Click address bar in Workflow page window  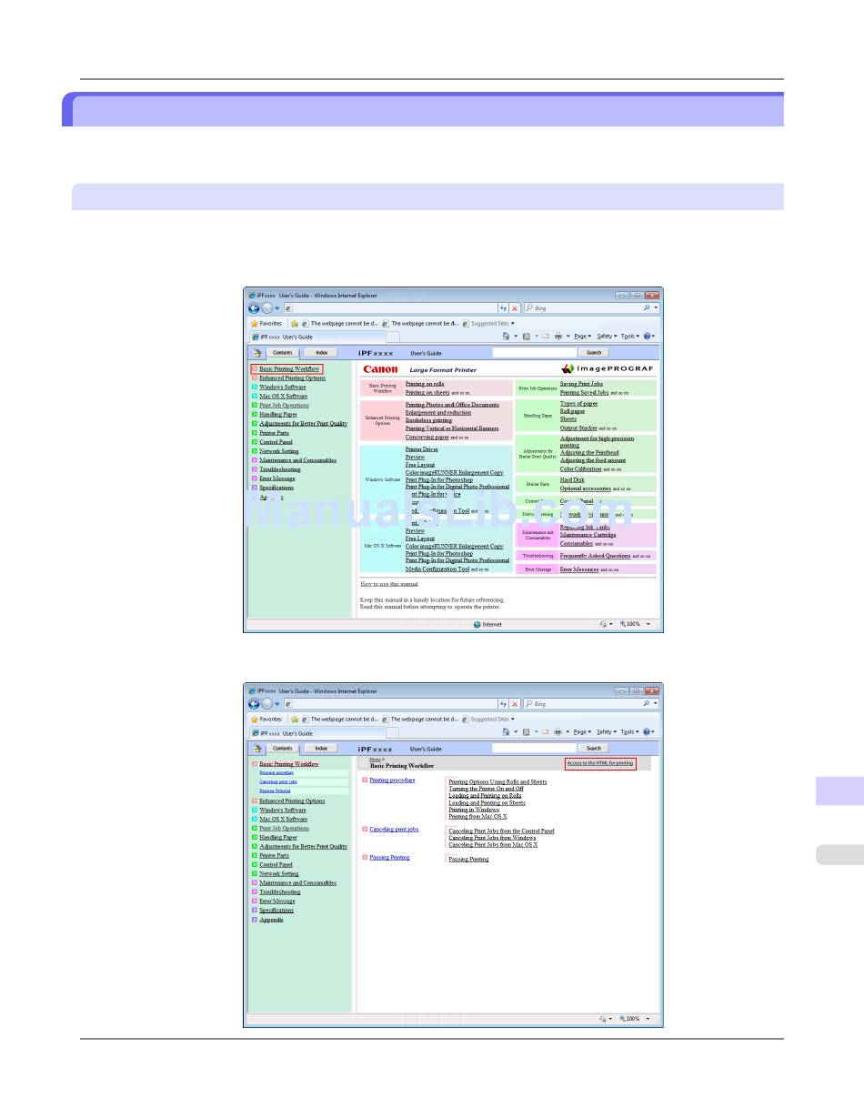pyautogui.click(x=390, y=704)
